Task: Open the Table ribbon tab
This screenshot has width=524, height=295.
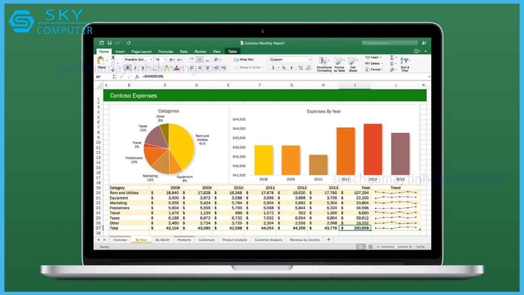Action: tap(233, 52)
